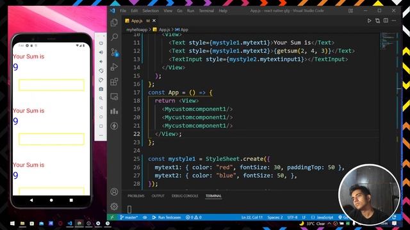Open the Edit menu
This screenshot has height=230, width=410.
[135, 11]
